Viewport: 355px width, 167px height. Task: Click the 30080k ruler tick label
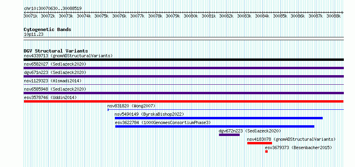pyautogui.click(x=191, y=16)
